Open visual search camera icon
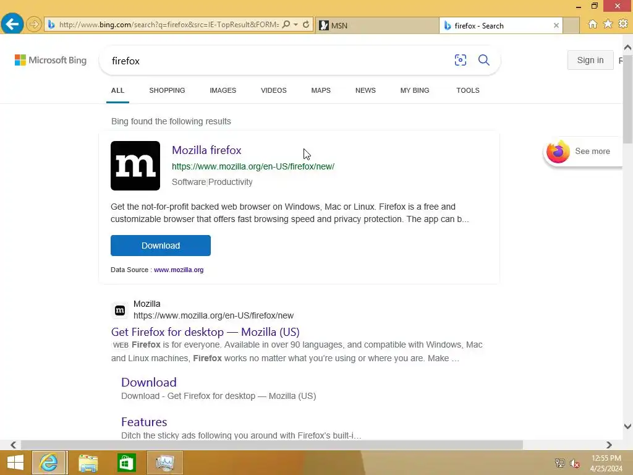Image resolution: width=633 pixels, height=475 pixels. click(460, 60)
